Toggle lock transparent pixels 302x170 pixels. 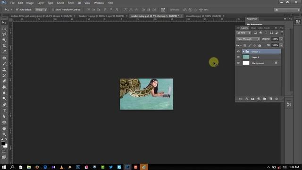coord(245,45)
